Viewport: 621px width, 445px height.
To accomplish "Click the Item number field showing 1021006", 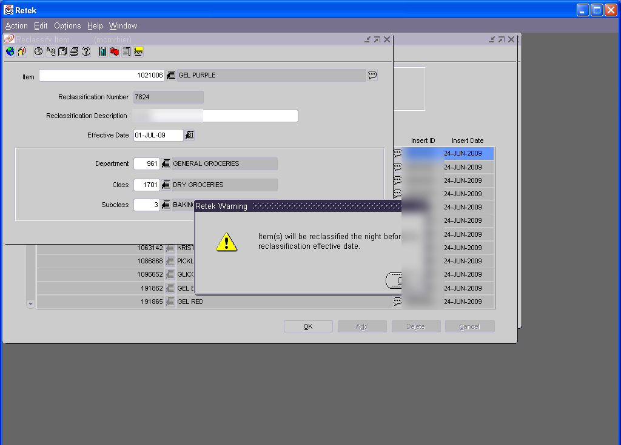I will 102,75.
